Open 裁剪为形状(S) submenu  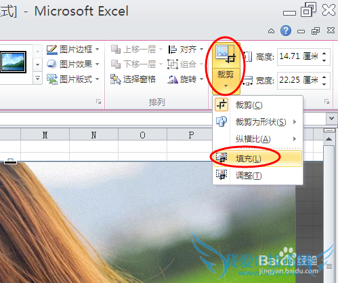257,122
